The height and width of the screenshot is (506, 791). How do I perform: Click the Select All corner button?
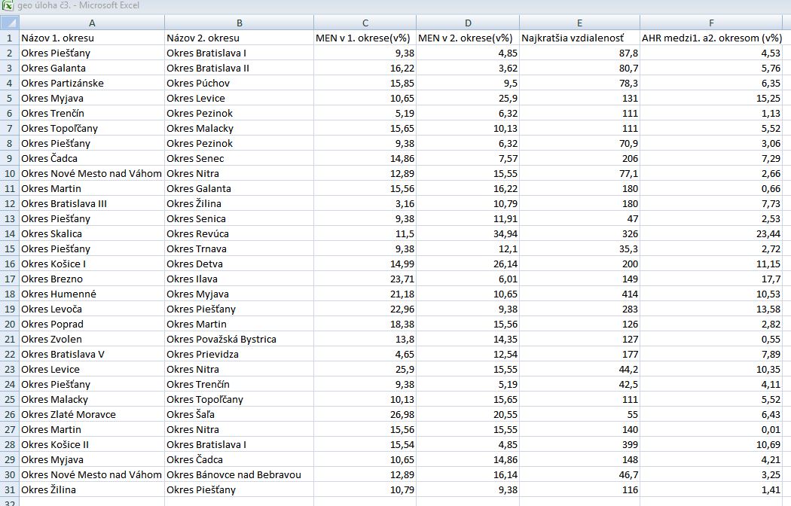[x=10, y=23]
